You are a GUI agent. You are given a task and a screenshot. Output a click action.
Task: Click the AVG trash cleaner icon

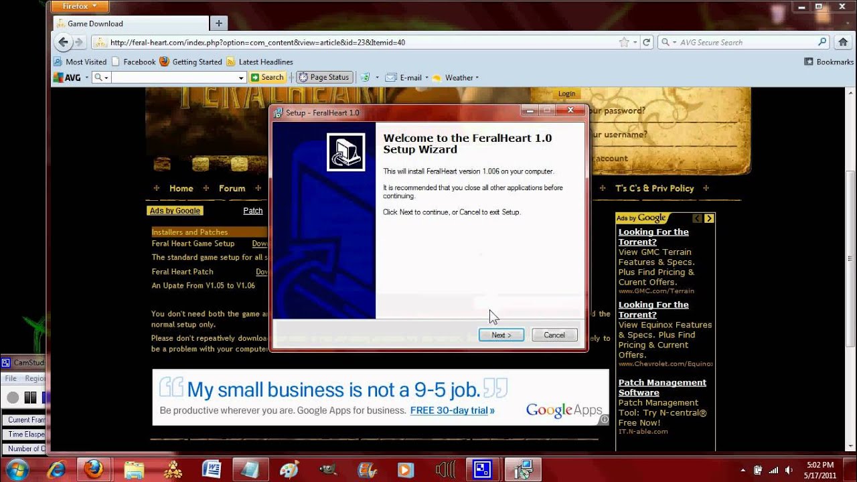365,78
